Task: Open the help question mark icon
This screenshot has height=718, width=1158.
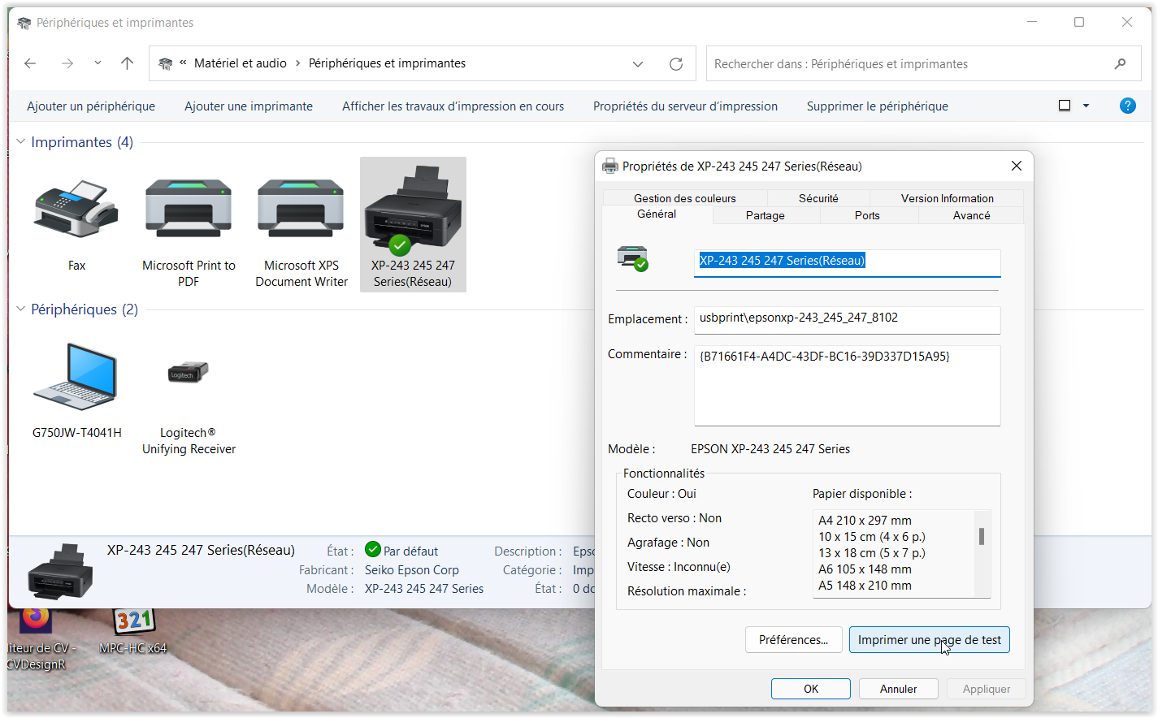Action: pos(1128,106)
